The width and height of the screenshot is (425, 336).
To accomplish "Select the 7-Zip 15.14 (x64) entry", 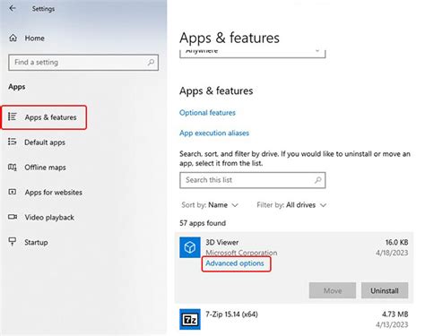I will coord(294,319).
